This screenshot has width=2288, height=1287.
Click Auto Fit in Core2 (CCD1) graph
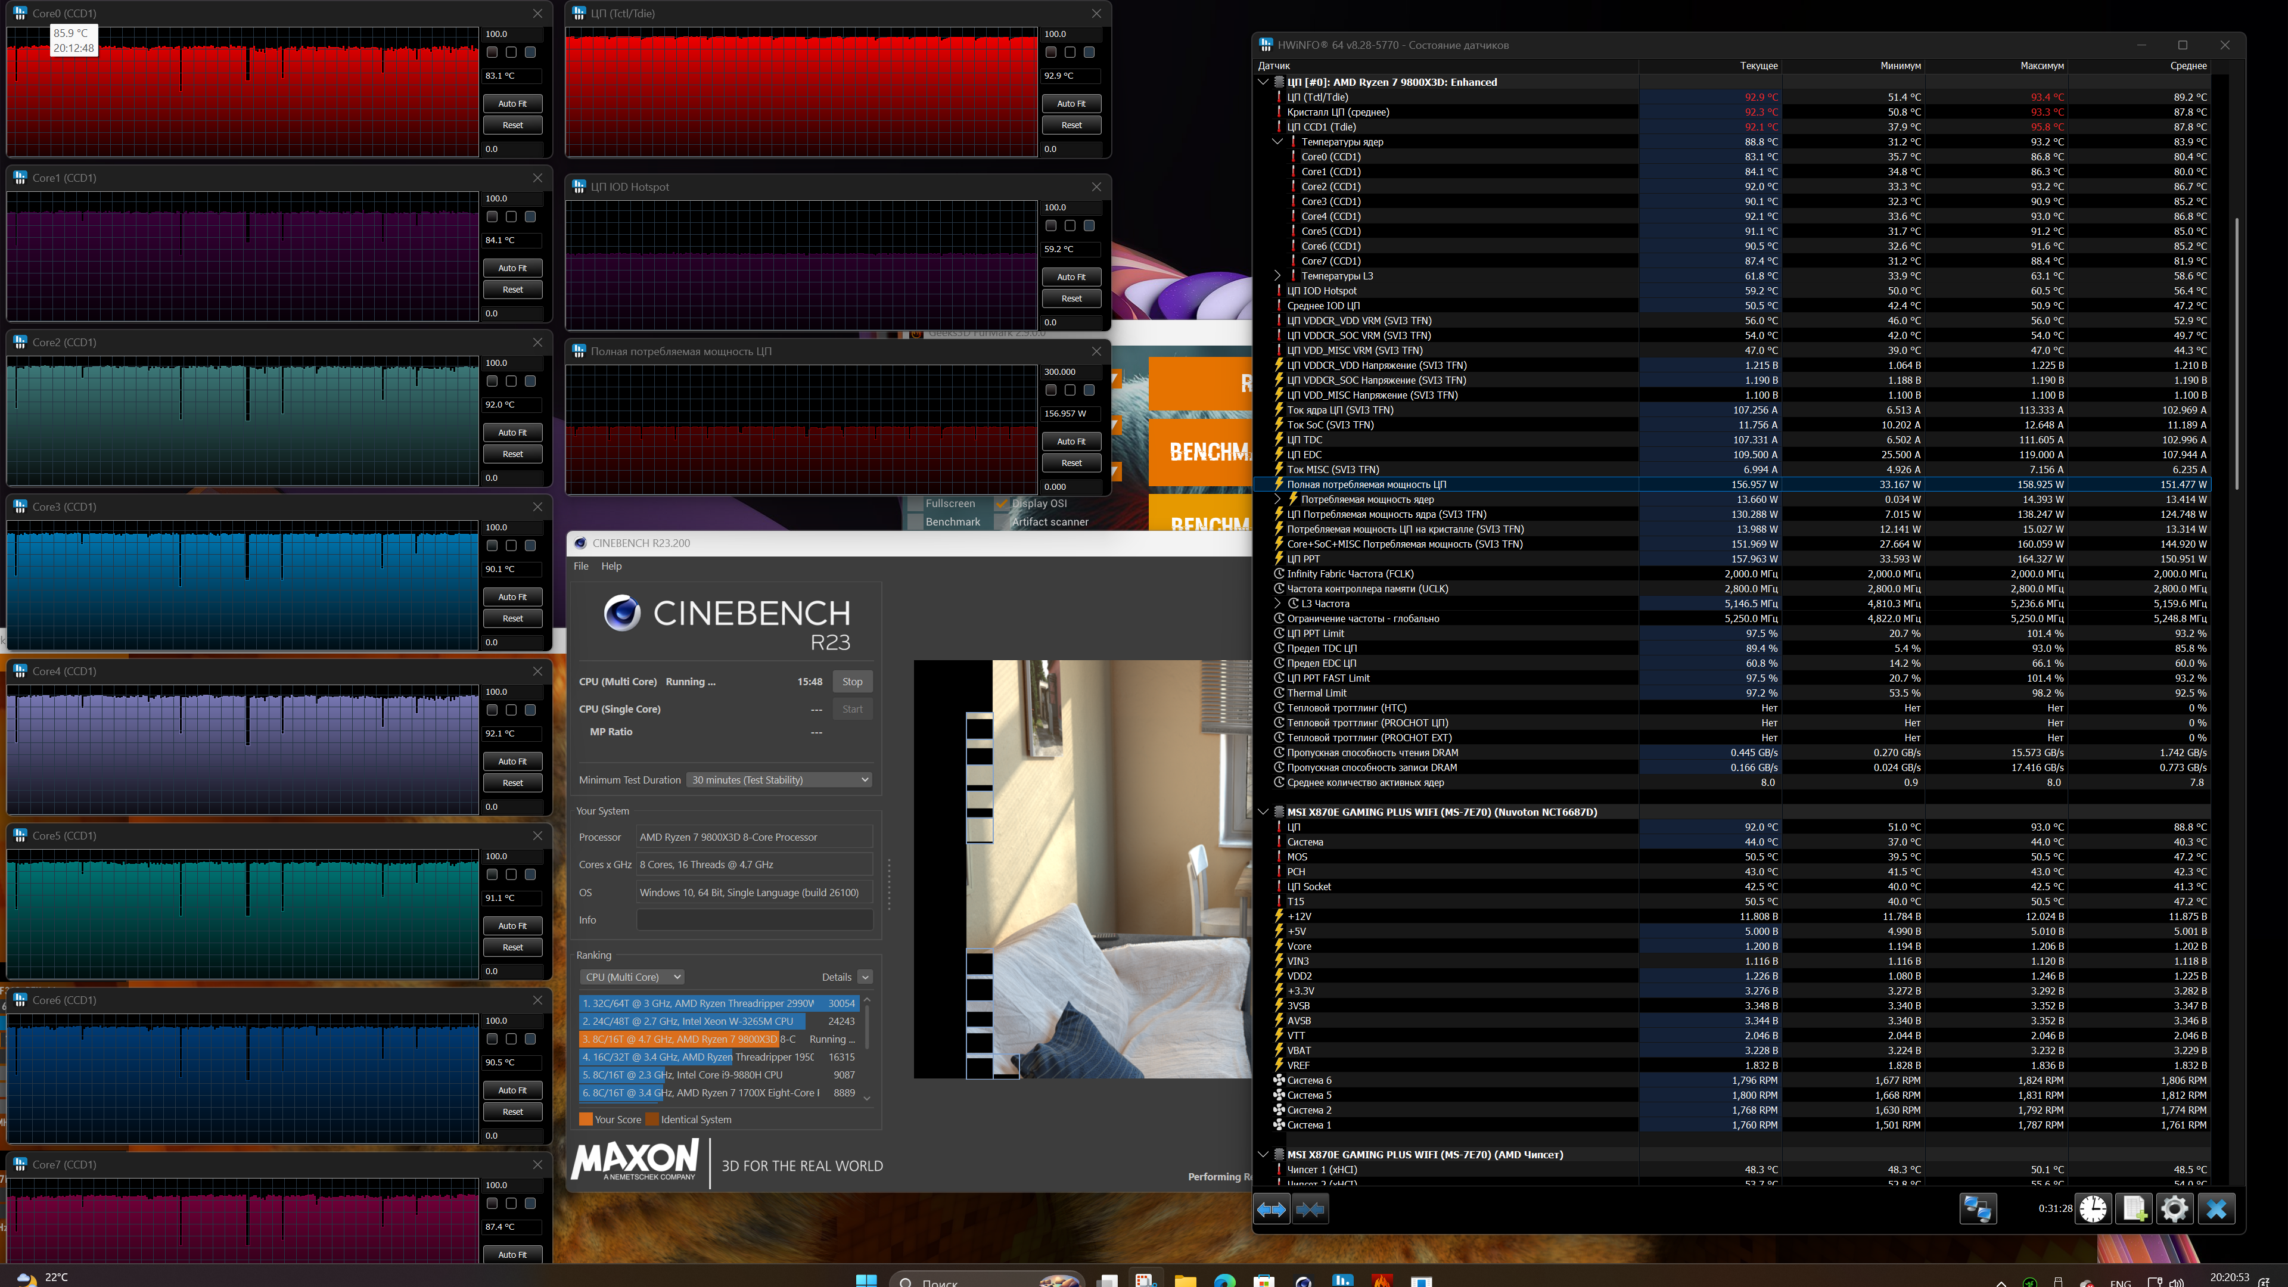click(512, 433)
